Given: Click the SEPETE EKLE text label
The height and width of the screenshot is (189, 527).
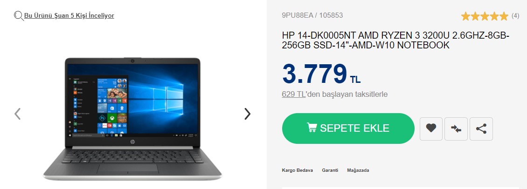Looking at the screenshot, I should click(x=354, y=128).
